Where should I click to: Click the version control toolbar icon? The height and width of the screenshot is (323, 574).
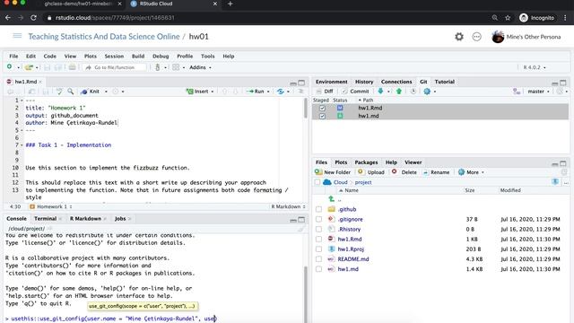tap(158, 67)
